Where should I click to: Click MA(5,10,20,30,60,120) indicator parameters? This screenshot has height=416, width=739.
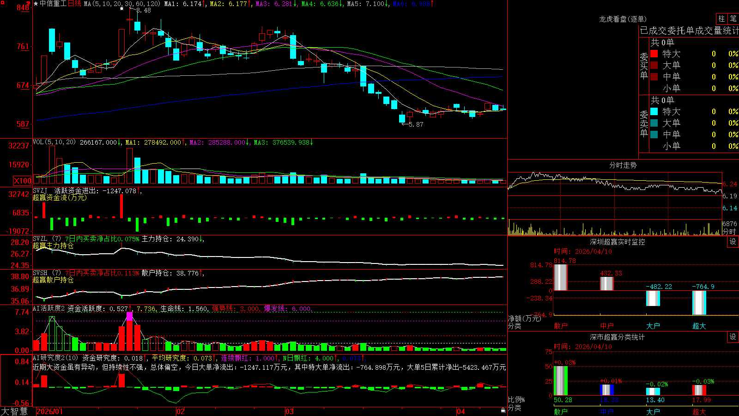point(122,4)
